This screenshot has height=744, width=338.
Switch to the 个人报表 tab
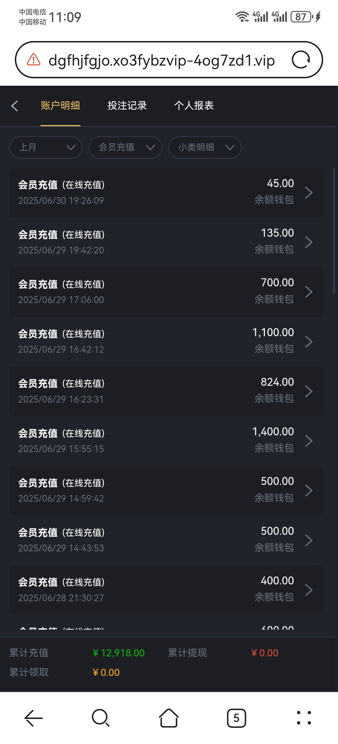(194, 106)
